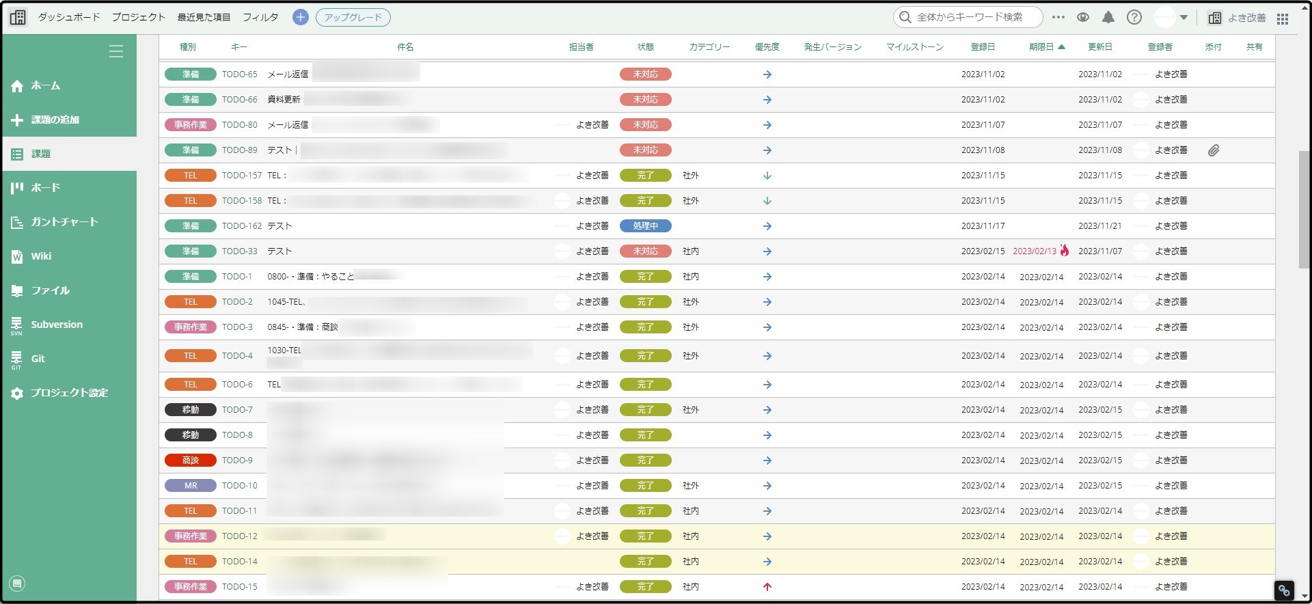
Task: Open the user profile dropdown arrow
Action: coord(1184,18)
